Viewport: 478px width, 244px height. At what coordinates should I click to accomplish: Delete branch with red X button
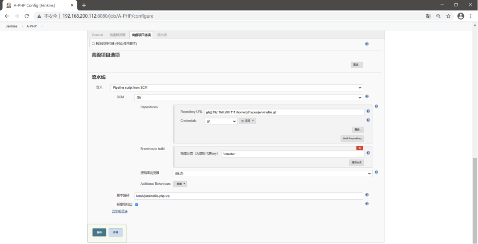(360, 148)
